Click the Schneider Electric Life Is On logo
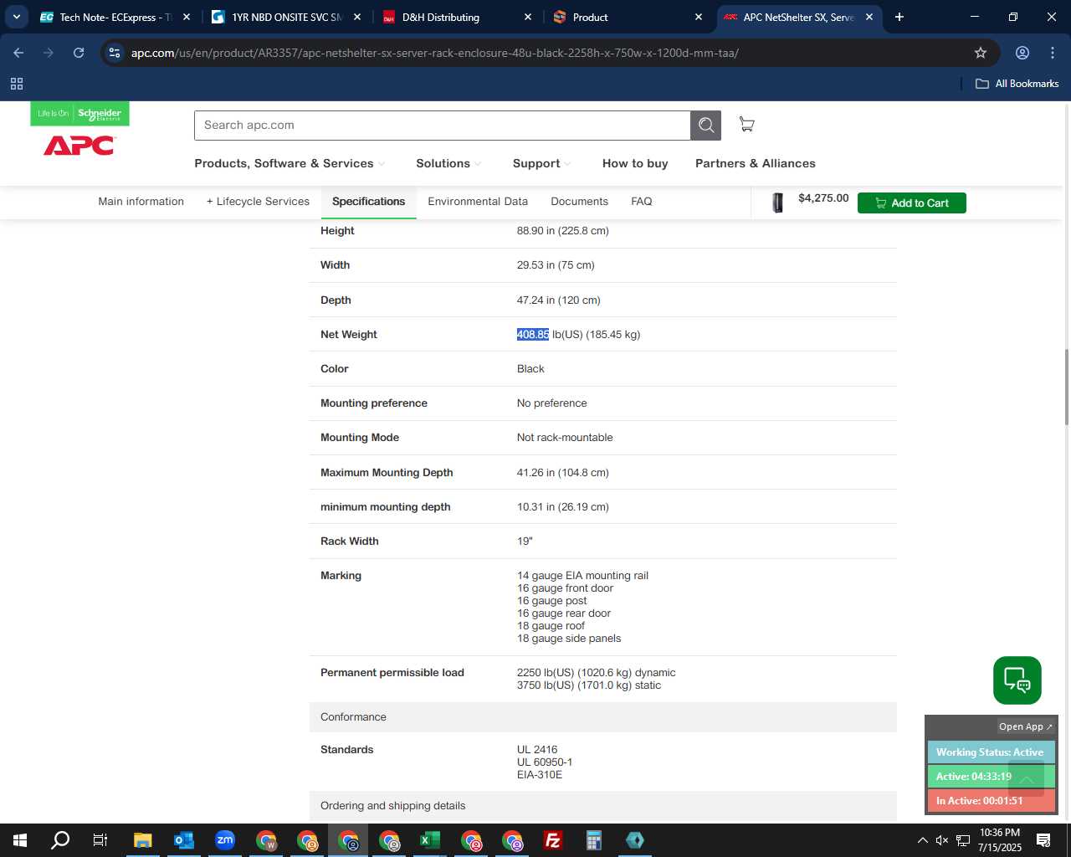The height and width of the screenshot is (857, 1071). [79, 113]
